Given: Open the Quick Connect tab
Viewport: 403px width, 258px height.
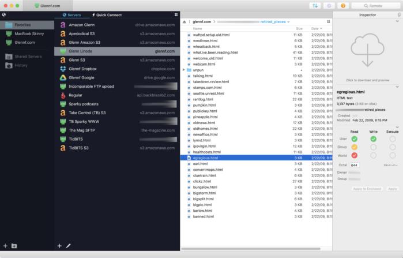Looking at the screenshot, I should tap(107, 15).
